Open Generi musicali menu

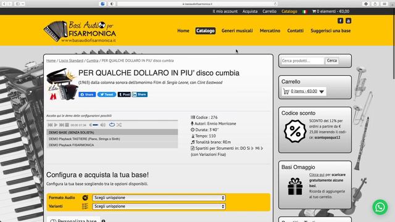237,31
